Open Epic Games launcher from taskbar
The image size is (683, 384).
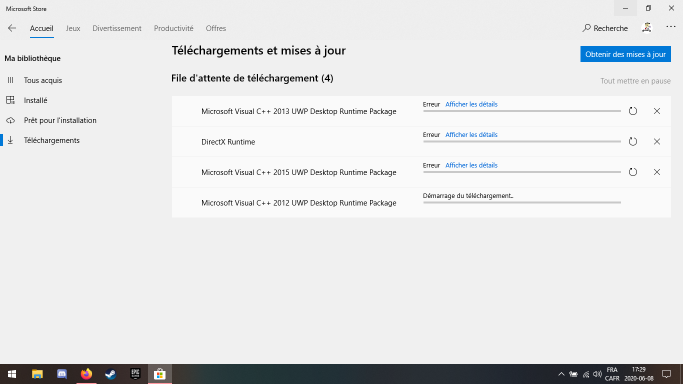coord(135,374)
